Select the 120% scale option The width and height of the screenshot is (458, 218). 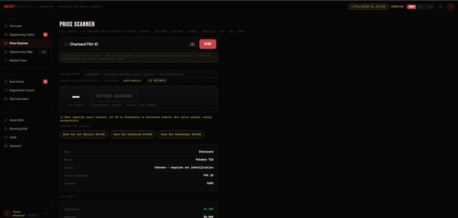coord(420,7)
